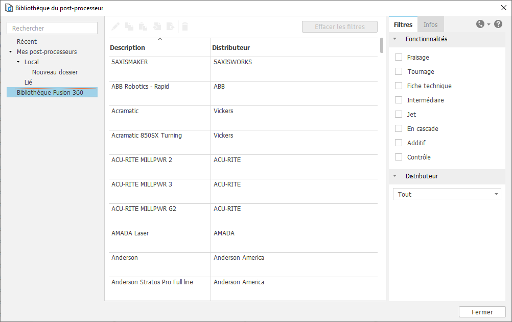Select the Local folder label
Screen dimensions: 512x322
click(31, 62)
